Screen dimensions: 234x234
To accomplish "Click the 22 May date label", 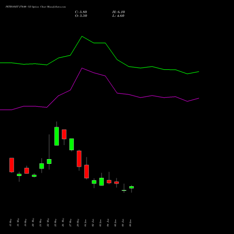I will 48,222.
